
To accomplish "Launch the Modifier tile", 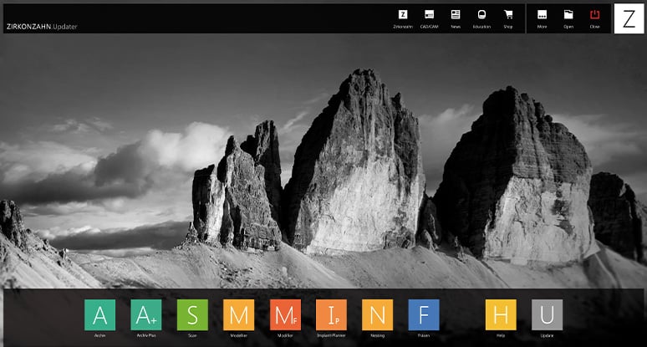I will 285,315.
